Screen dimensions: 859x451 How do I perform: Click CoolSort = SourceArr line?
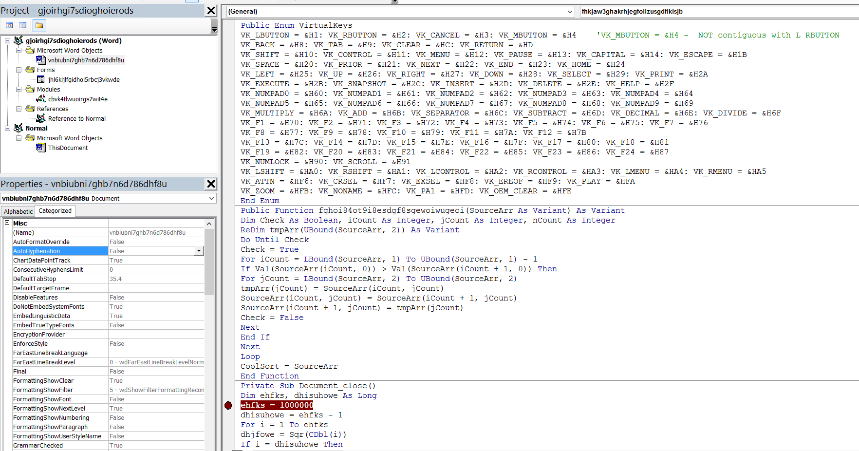pyautogui.click(x=289, y=366)
